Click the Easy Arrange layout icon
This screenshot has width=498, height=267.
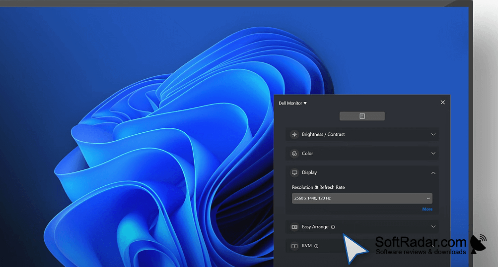tap(294, 227)
